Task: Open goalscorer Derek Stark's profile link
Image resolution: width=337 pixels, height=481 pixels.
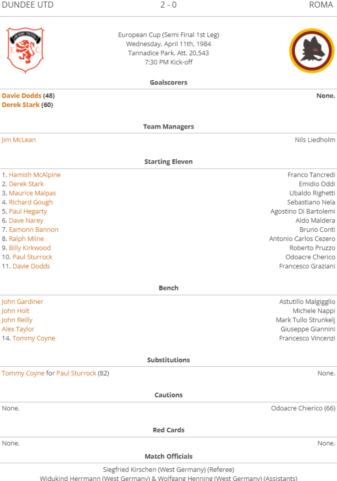Action: pos(21,105)
